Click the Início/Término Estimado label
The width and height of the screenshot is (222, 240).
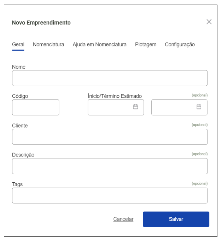[115, 96]
